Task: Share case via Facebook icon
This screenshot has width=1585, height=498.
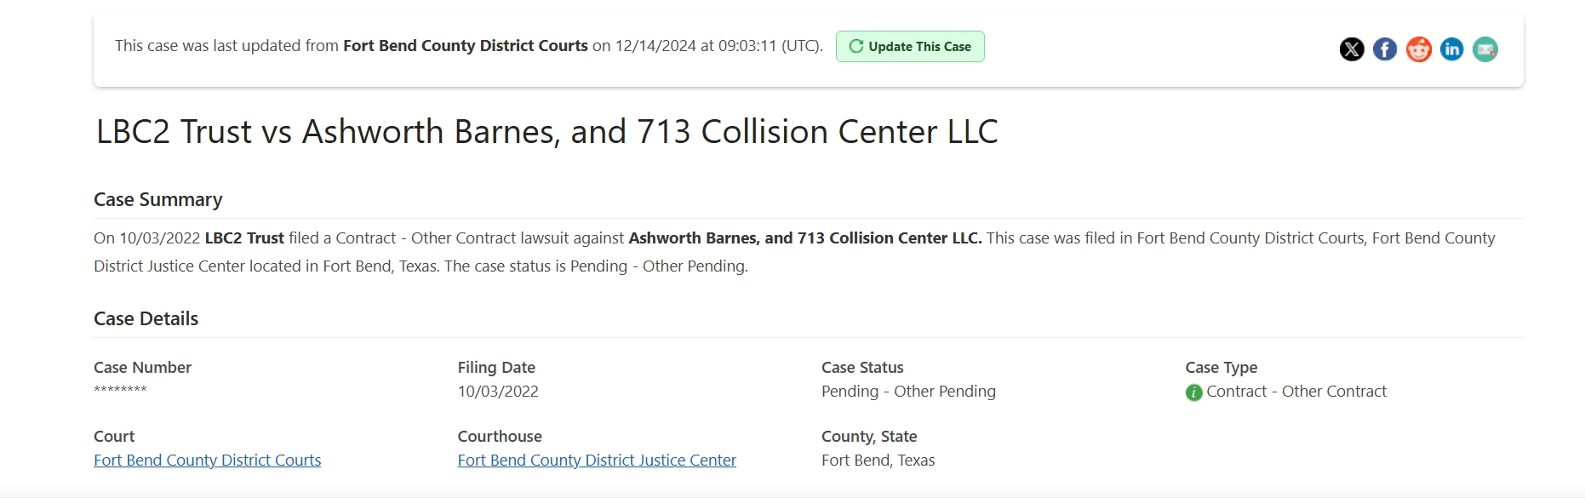Action: (1385, 49)
